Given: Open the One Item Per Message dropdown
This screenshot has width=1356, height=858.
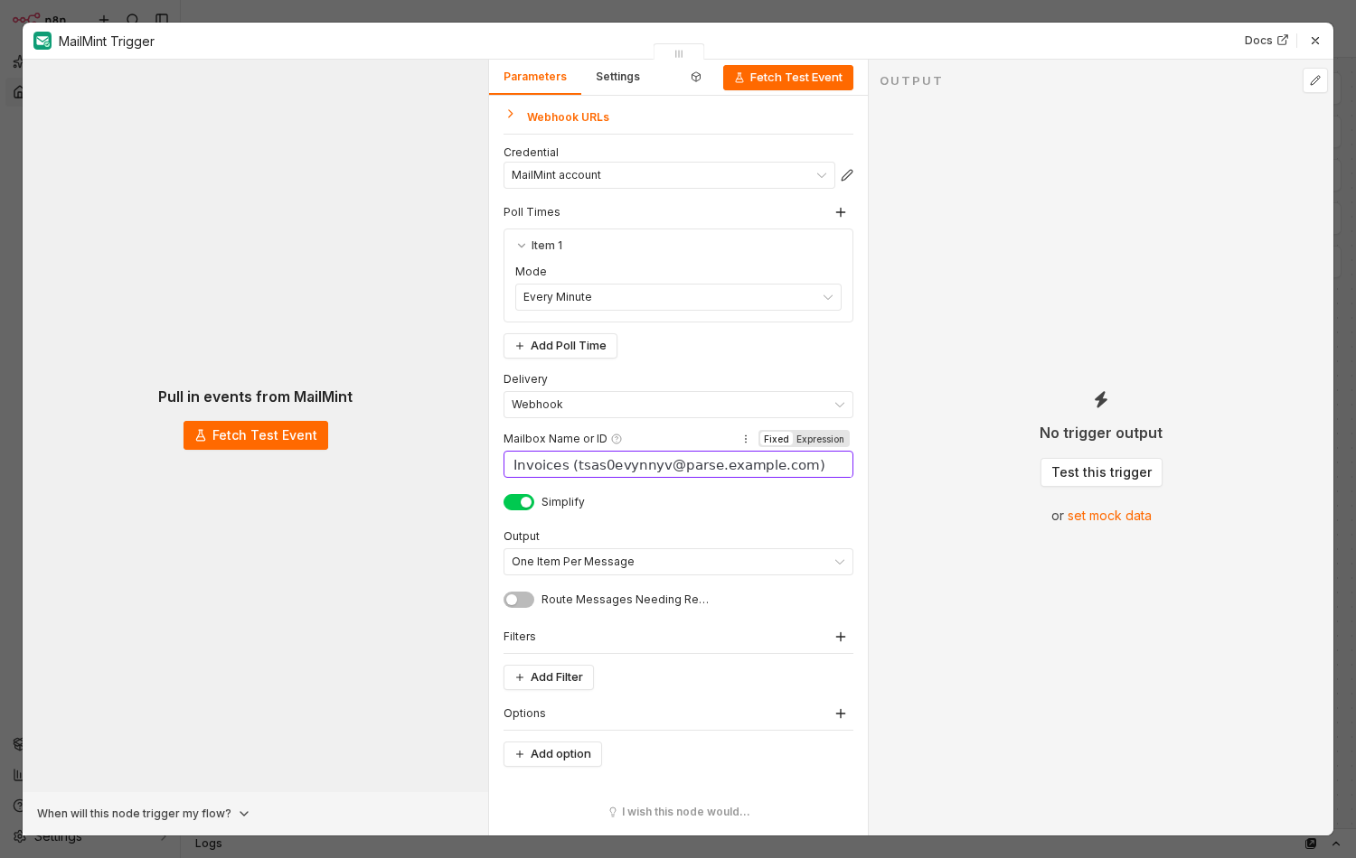Looking at the screenshot, I should [x=678, y=562].
